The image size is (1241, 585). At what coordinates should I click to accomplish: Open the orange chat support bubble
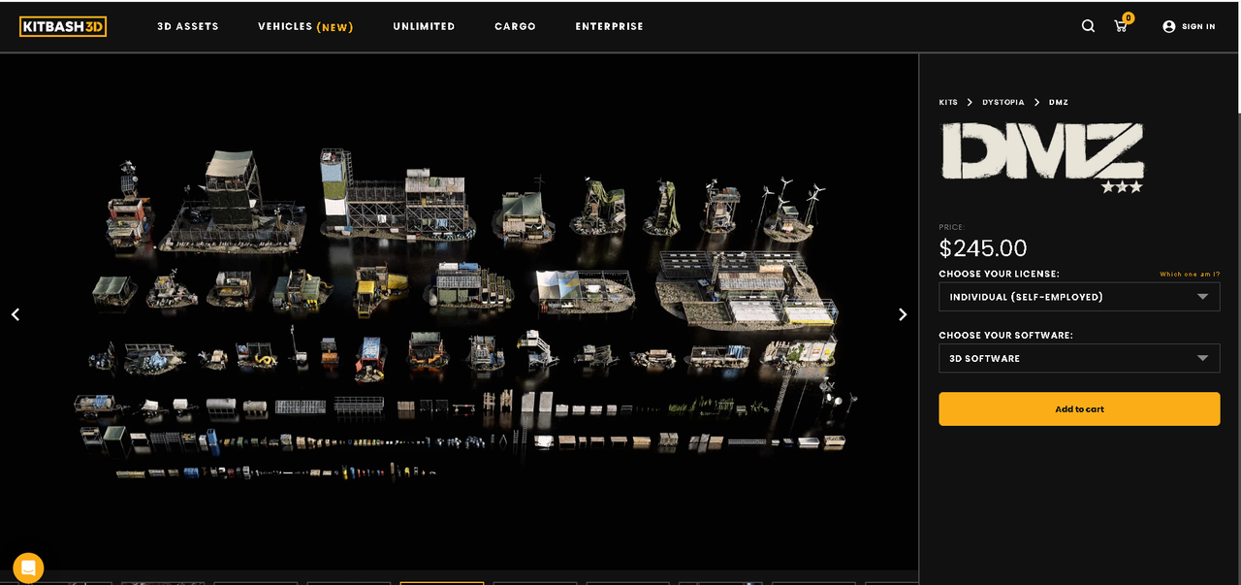pos(28,568)
